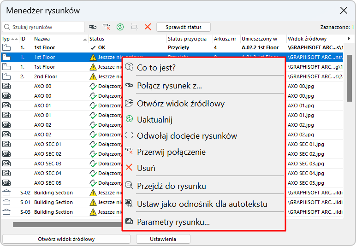Click image type icon of AXO SEC 04 row

(x=6, y=173)
